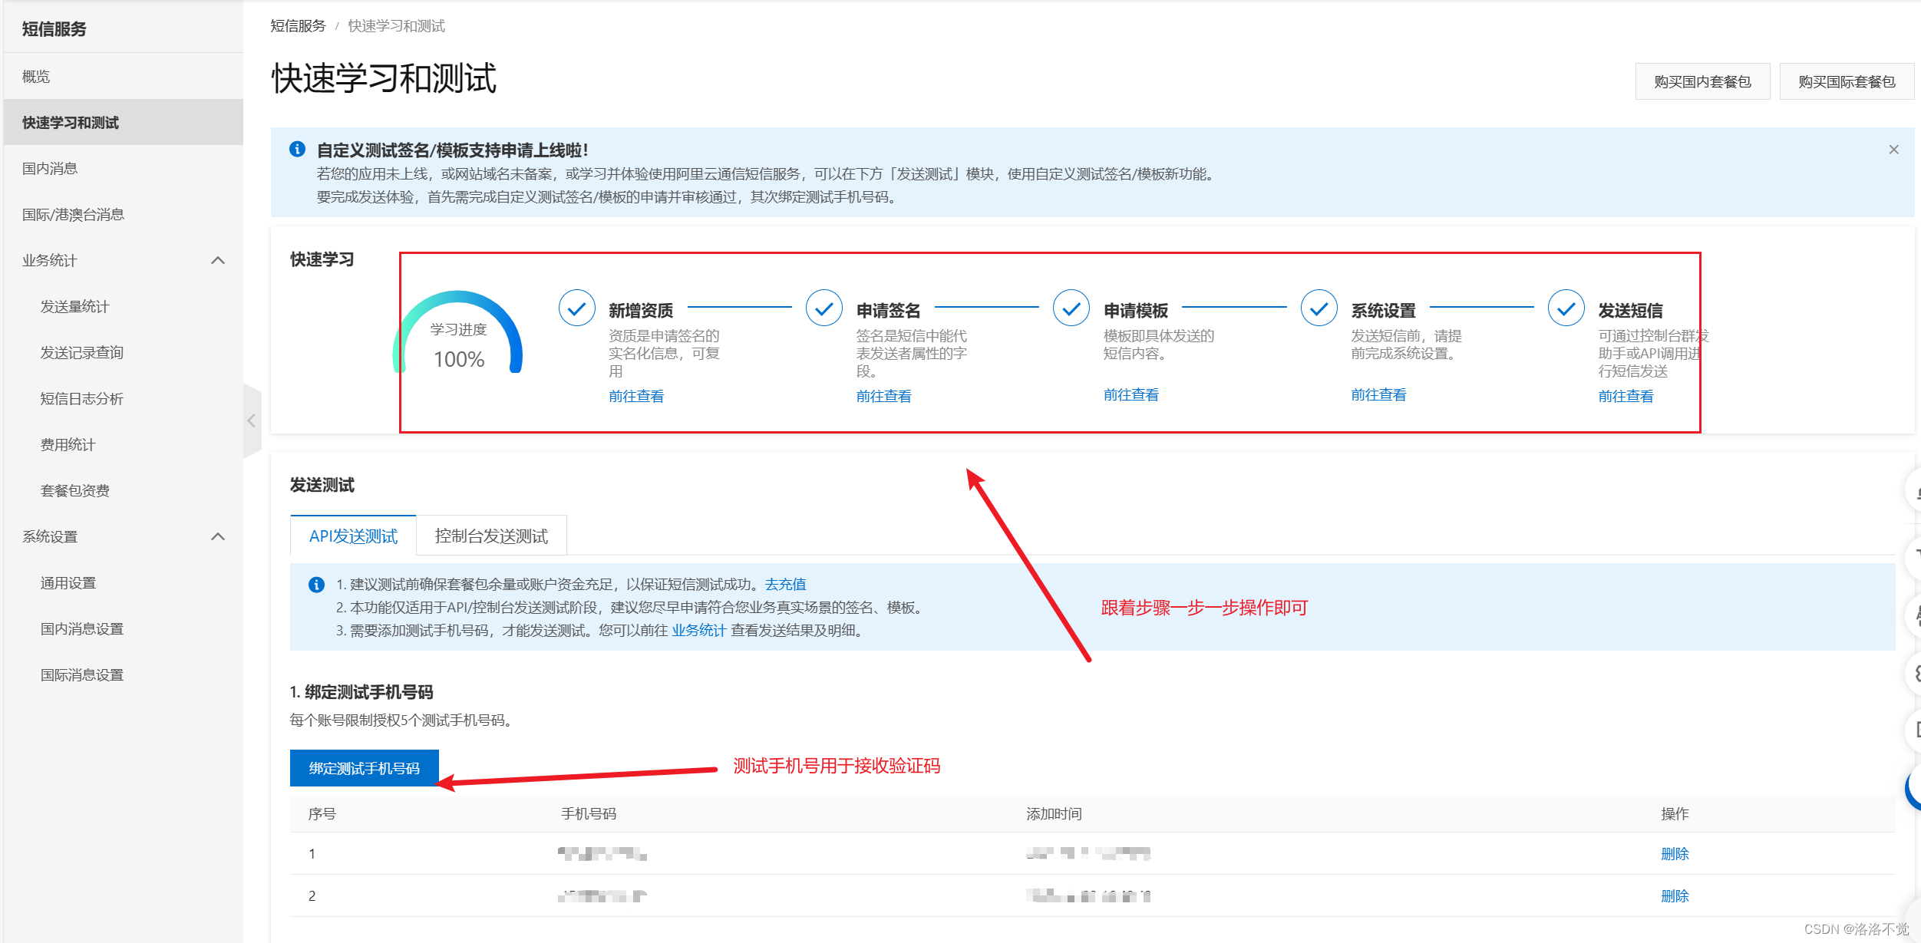Click the info icon in the announcement banner
Viewport: 1921px width, 943px height.
[x=297, y=150]
